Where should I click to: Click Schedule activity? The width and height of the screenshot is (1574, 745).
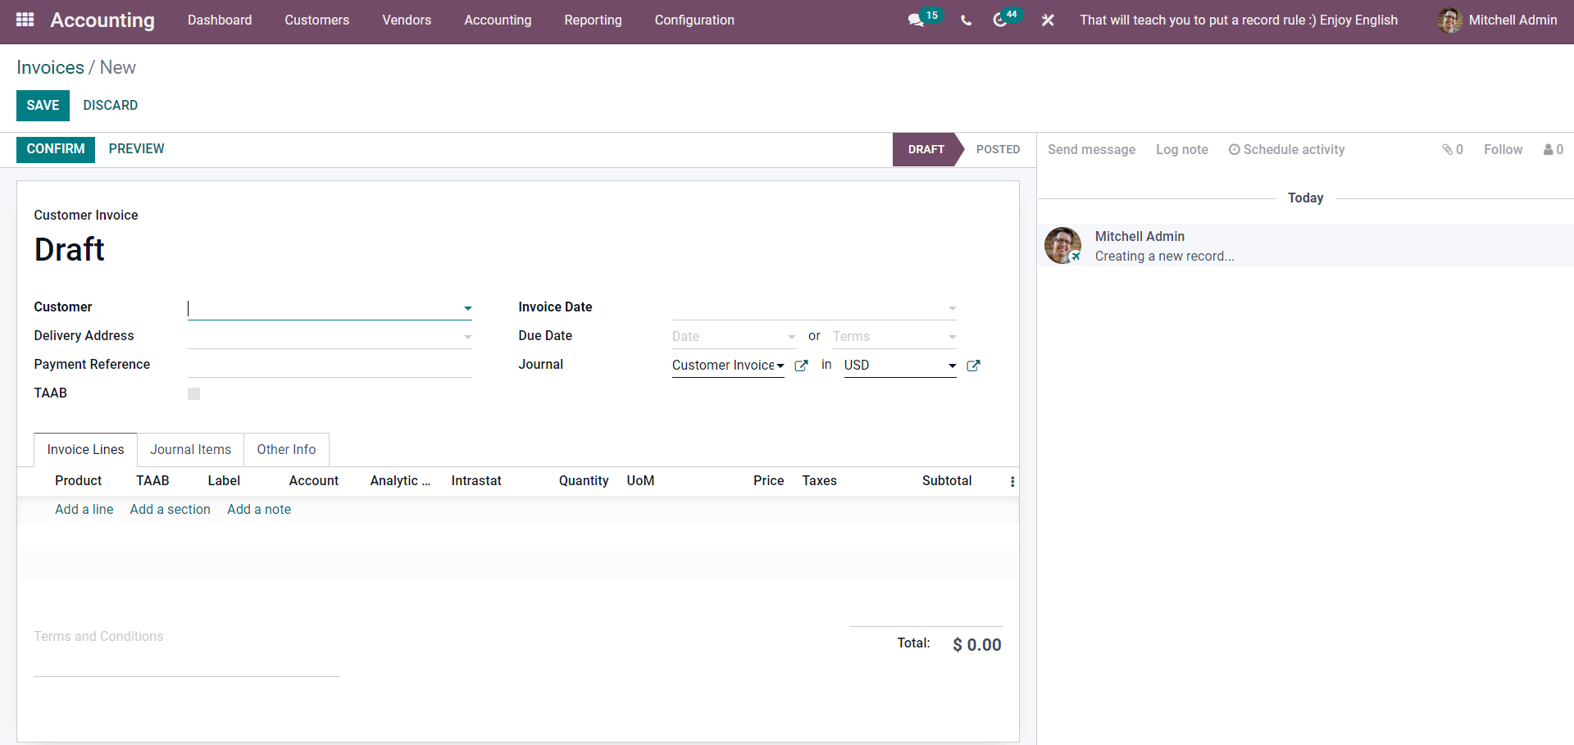click(x=1286, y=150)
